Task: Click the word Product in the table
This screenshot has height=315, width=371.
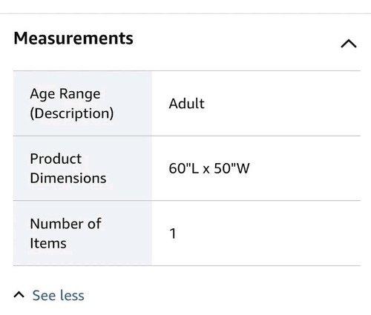Action: [56, 159]
